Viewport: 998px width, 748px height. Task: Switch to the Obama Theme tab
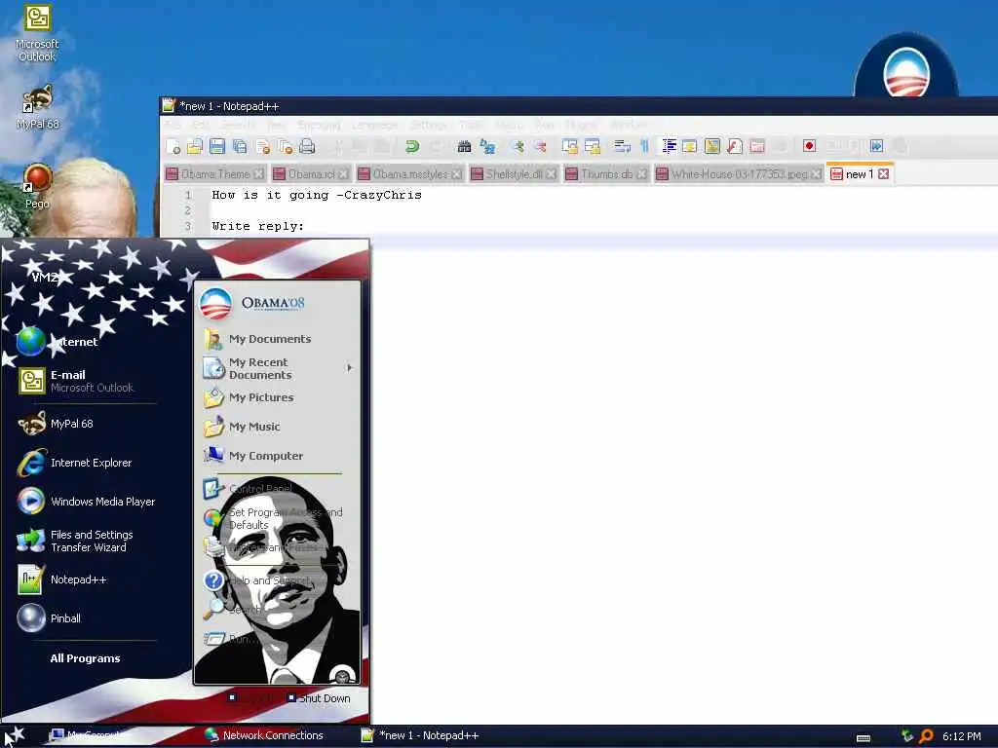(x=215, y=173)
